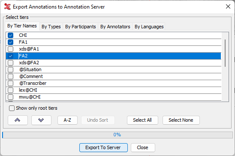Open the By Participants tab

coord(81,27)
